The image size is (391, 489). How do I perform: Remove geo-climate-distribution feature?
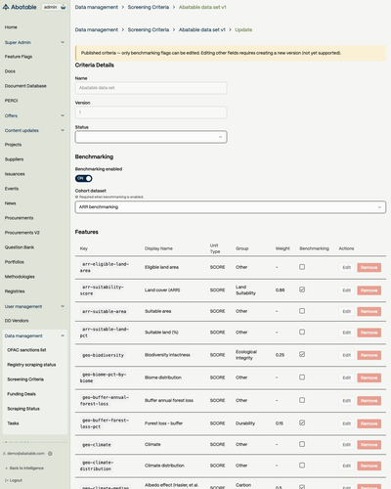point(369,466)
